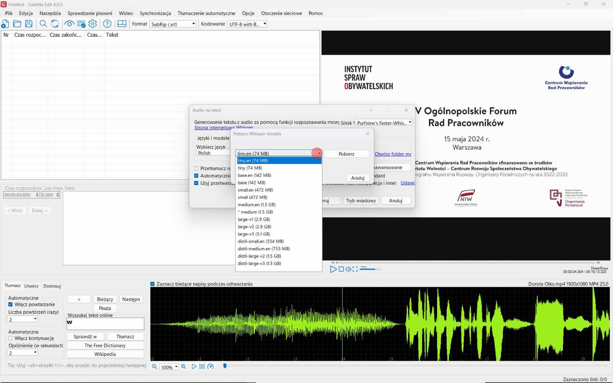Screen dimensions: 613x383
Task: Click the New subtitle file icon
Action: [5, 24]
